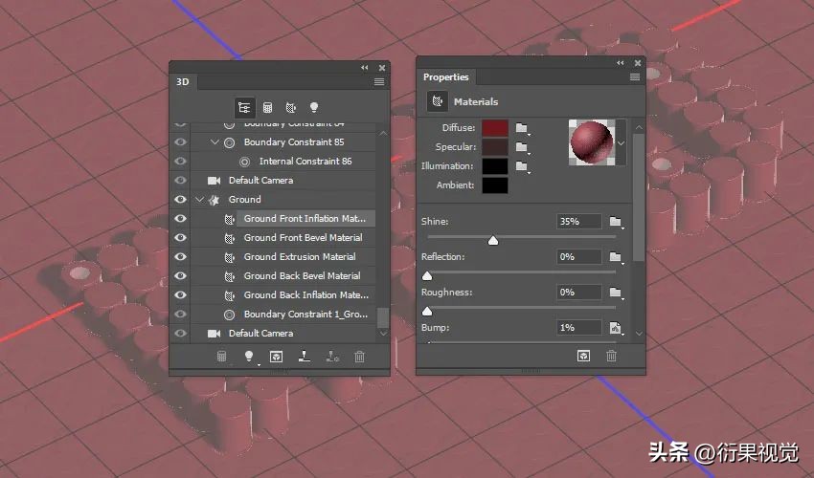Collapse the Ground mesh tree node
Screen dimensions: 814x478
click(199, 200)
